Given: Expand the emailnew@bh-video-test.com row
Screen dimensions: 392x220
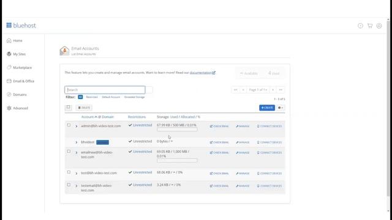Looking at the screenshot, I should pyautogui.click(x=76, y=153).
